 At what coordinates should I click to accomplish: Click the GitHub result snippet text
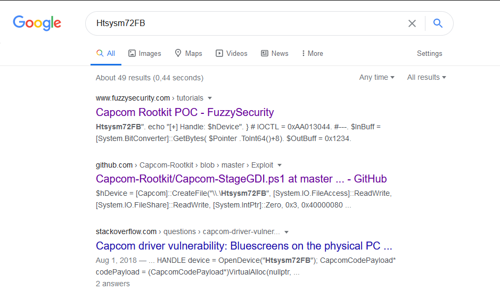pos(244,199)
